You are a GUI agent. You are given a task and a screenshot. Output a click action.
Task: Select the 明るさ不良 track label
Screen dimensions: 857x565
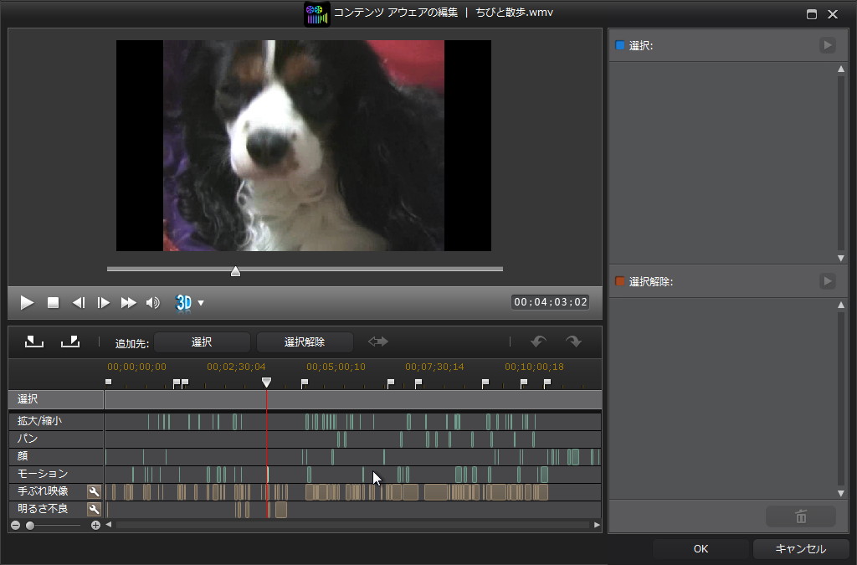(43, 509)
